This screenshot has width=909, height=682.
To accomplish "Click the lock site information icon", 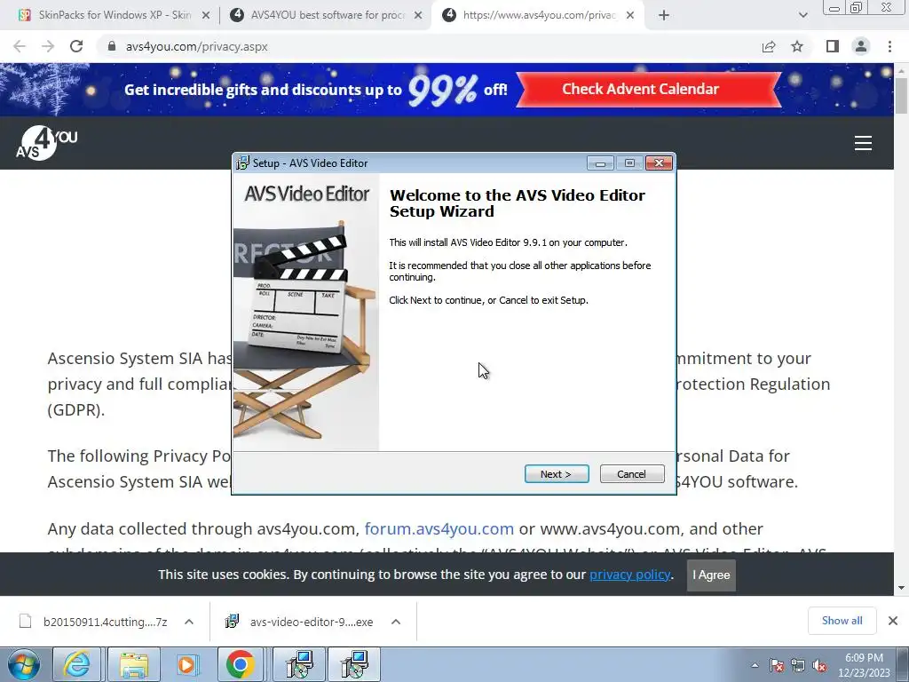I will click(112, 46).
